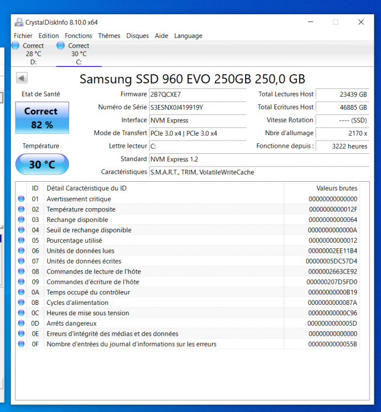
Task: Click status orb for Pourcentage utilisé row
Action: pyautogui.click(x=21, y=240)
